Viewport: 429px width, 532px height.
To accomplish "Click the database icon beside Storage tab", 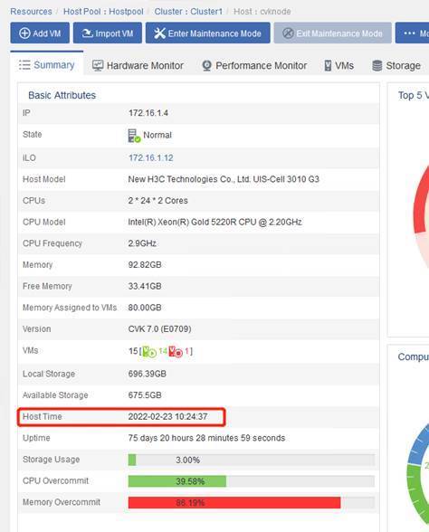I will pos(377,65).
